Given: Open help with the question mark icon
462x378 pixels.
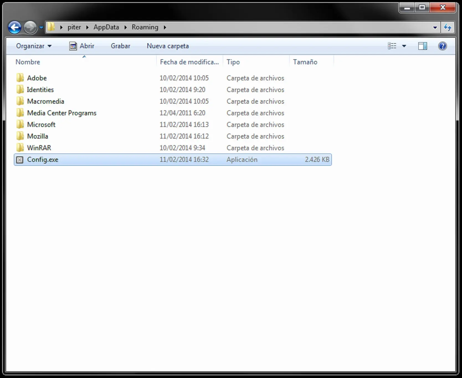Looking at the screenshot, I should coord(443,46).
